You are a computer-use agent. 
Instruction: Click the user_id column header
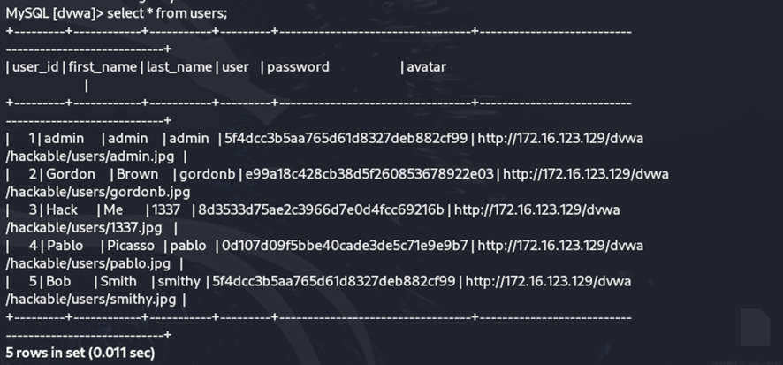pos(35,67)
